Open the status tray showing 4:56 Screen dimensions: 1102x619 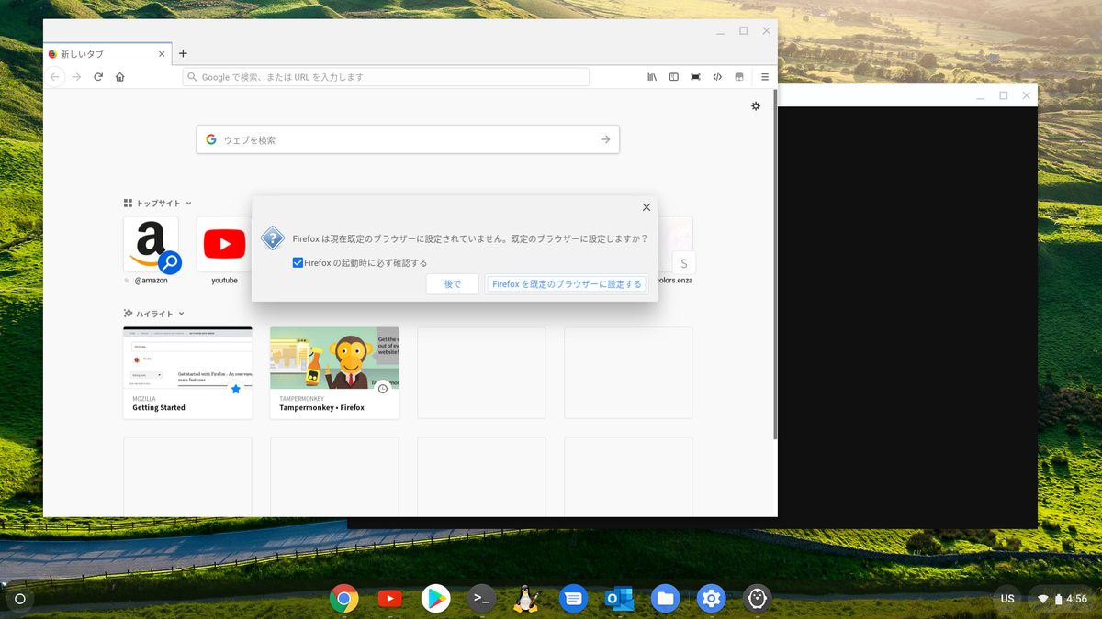(x=1062, y=599)
